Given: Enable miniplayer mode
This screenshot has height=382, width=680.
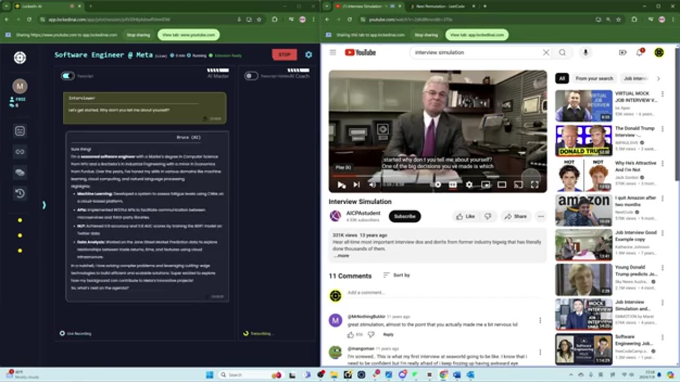Looking at the screenshot, I should click(486, 185).
